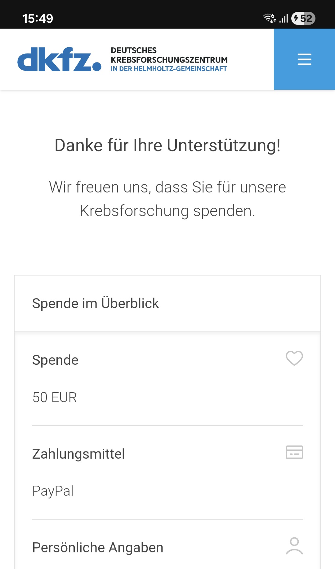The image size is (335, 569).
Task: Tap the credit card icon beside Zahlungsmittel
Action: pyautogui.click(x=294, y=452)
